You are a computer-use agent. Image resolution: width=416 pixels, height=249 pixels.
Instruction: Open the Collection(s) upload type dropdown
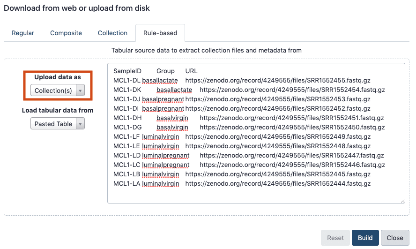(x=58, y=91)
